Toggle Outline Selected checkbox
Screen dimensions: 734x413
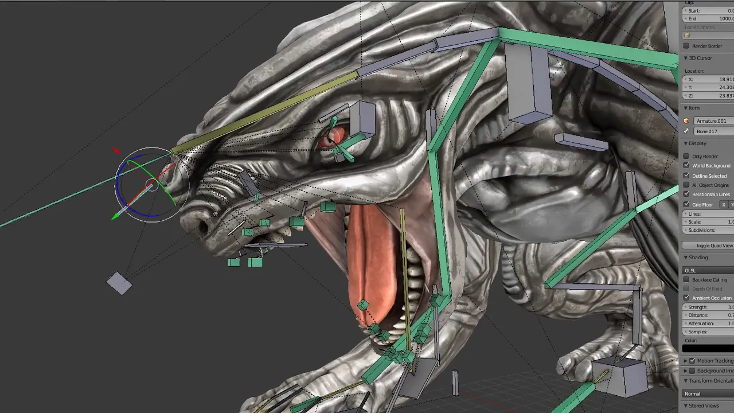tap(686, 176)
